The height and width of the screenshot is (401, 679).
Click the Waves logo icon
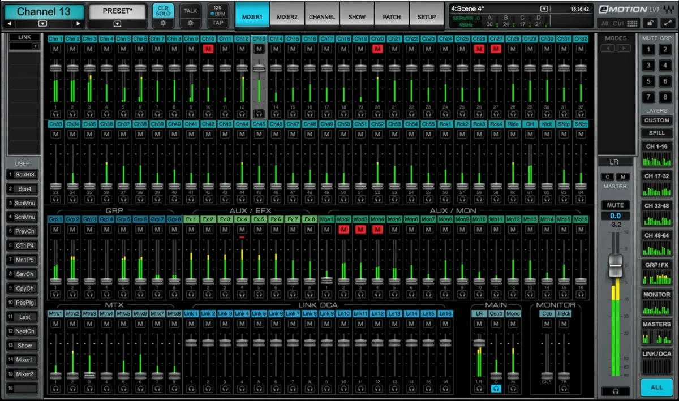669,9
